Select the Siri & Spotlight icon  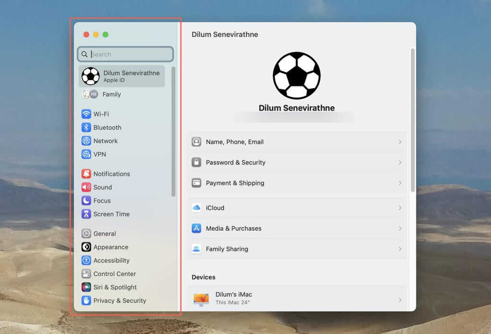(86, 287)
